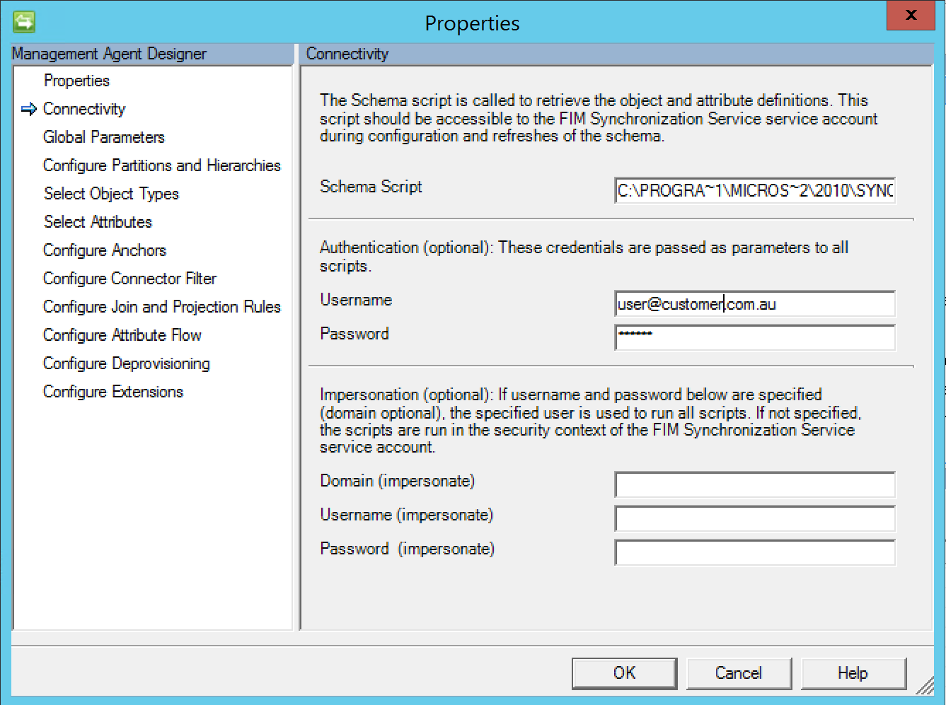Click the blue arrow indicator beside Connectivity
This screenshot has height=705, width=946.
coord(28,109)
